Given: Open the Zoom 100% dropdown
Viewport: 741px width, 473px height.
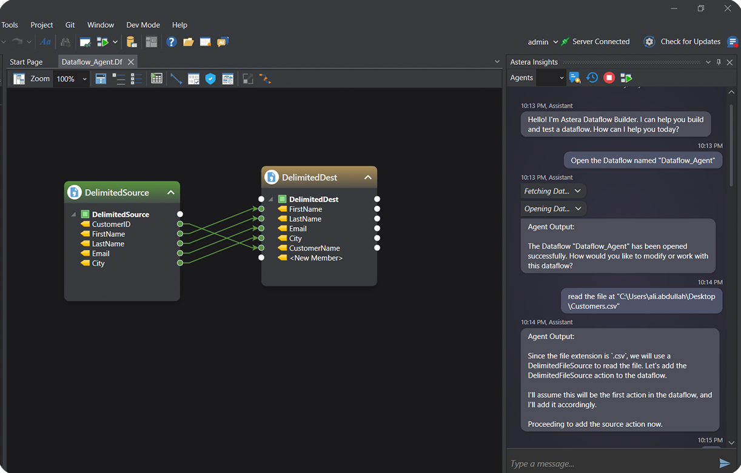Looking at the screenshot, I should tap(84, 79).
